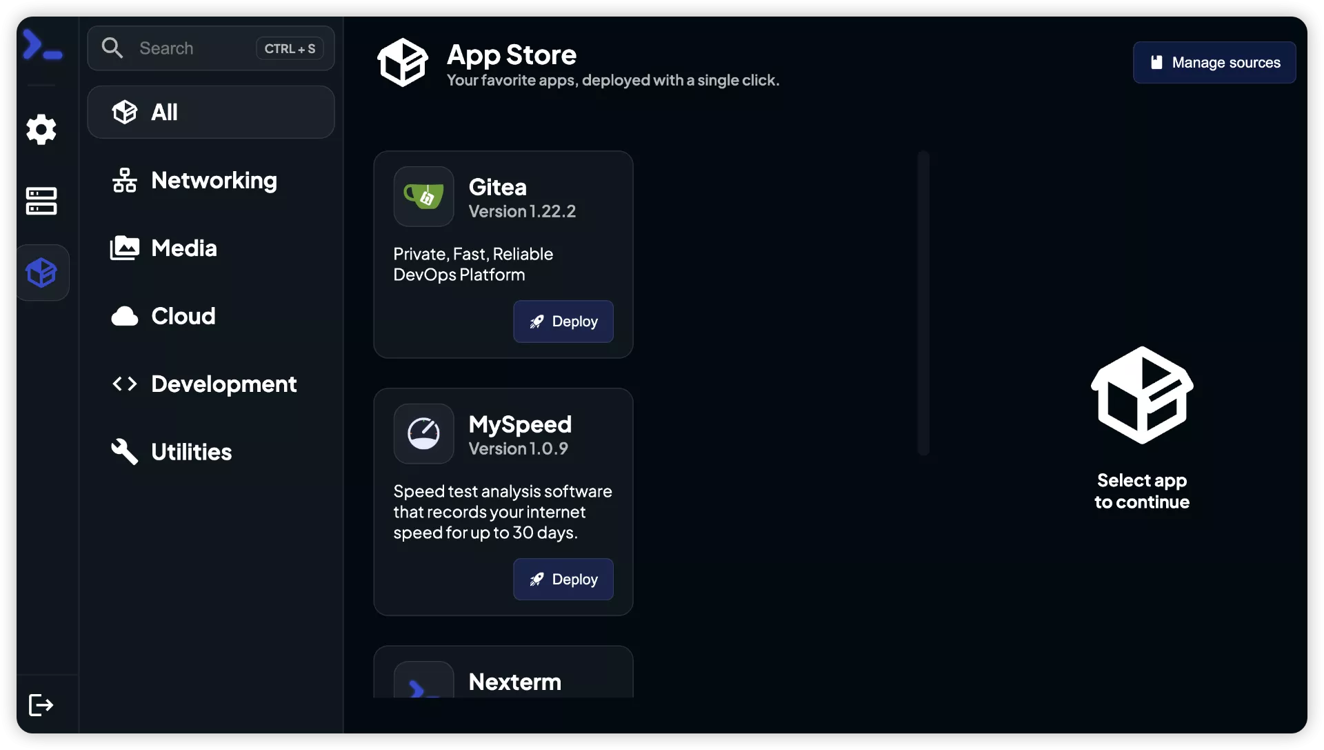Select the Media category
This screenshot has height=750, width=1324.
[x=211, y=248]
